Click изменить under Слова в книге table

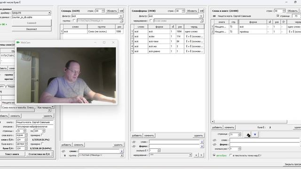tap(229, 127)
